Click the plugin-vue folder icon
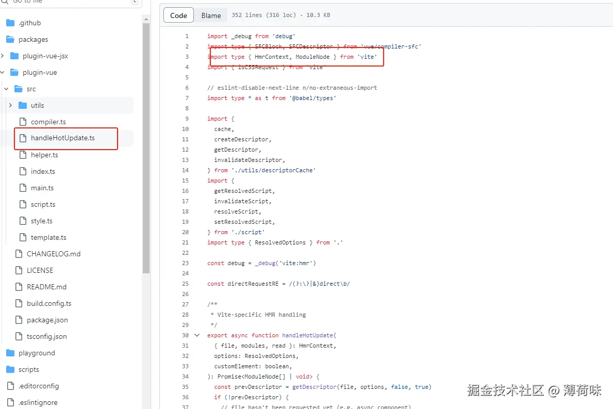 coord(14,72)
